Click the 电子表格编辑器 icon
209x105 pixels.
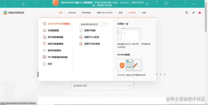(x=44, y=37)
